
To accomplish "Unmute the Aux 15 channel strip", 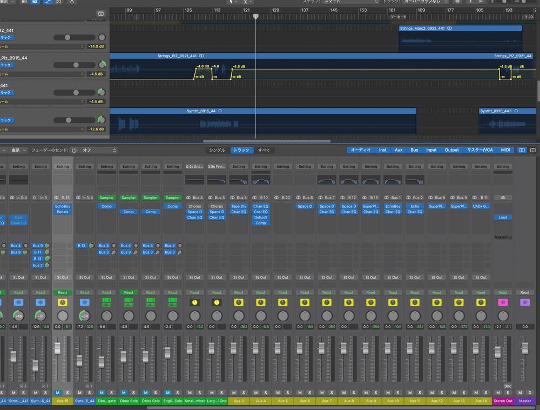I will pyautogui.click(x=57, y=393).
